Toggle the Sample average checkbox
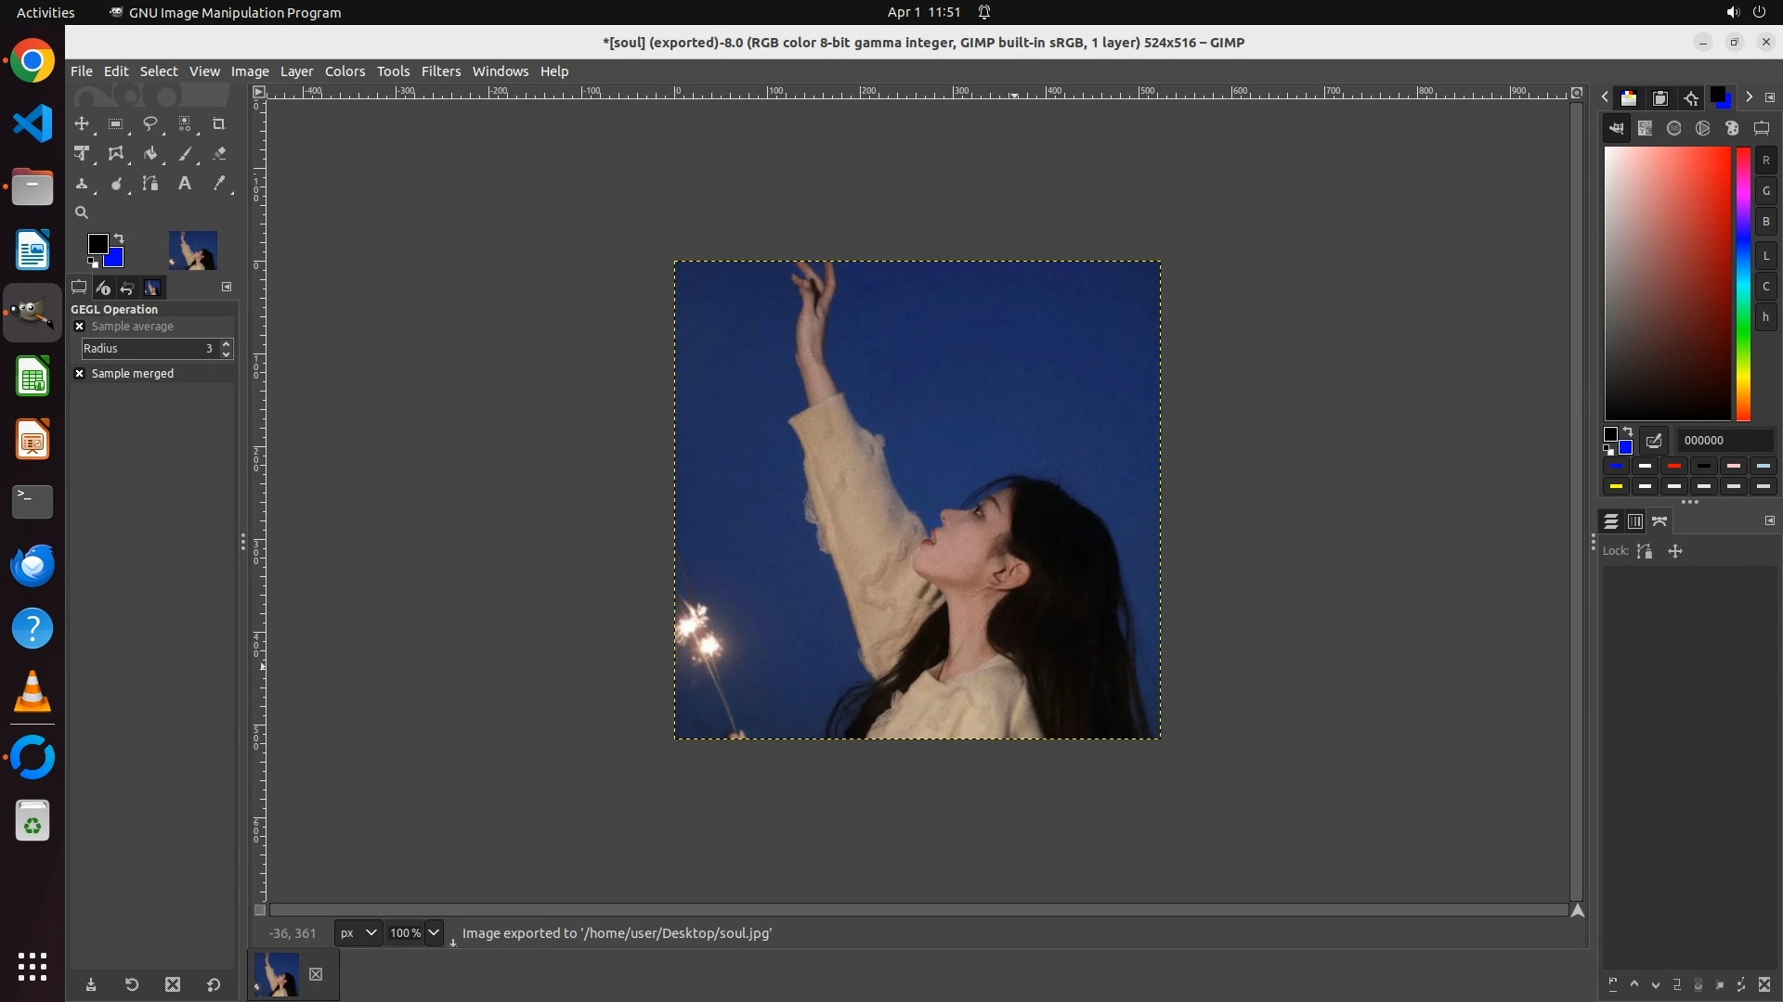Viewport: 1783px width, 1002px height. point(80,327)
